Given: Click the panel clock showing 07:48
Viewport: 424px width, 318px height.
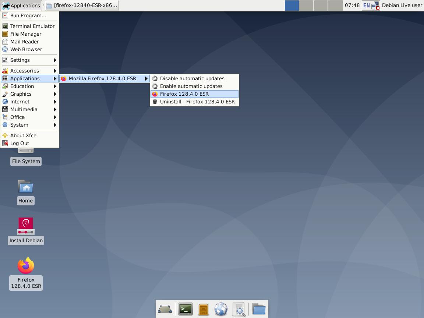Looking at the screenshot, I should pyautogui.click(x=352, y=6).
